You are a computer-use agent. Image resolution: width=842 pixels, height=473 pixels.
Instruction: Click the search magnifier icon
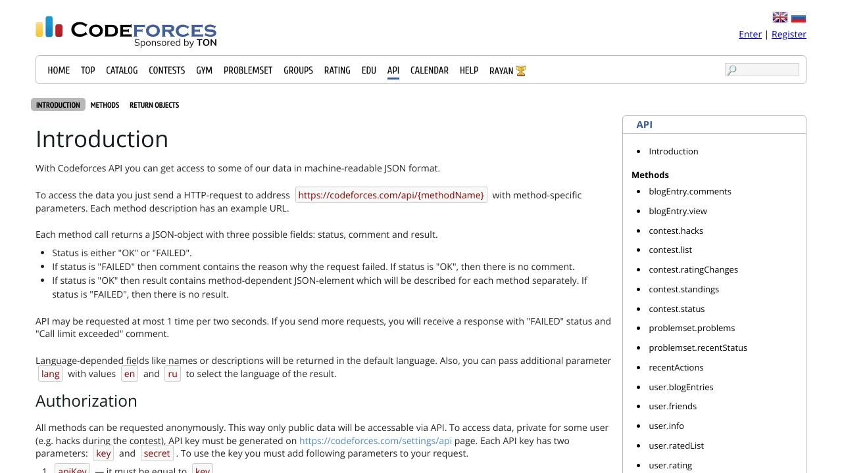pos(731,70)
